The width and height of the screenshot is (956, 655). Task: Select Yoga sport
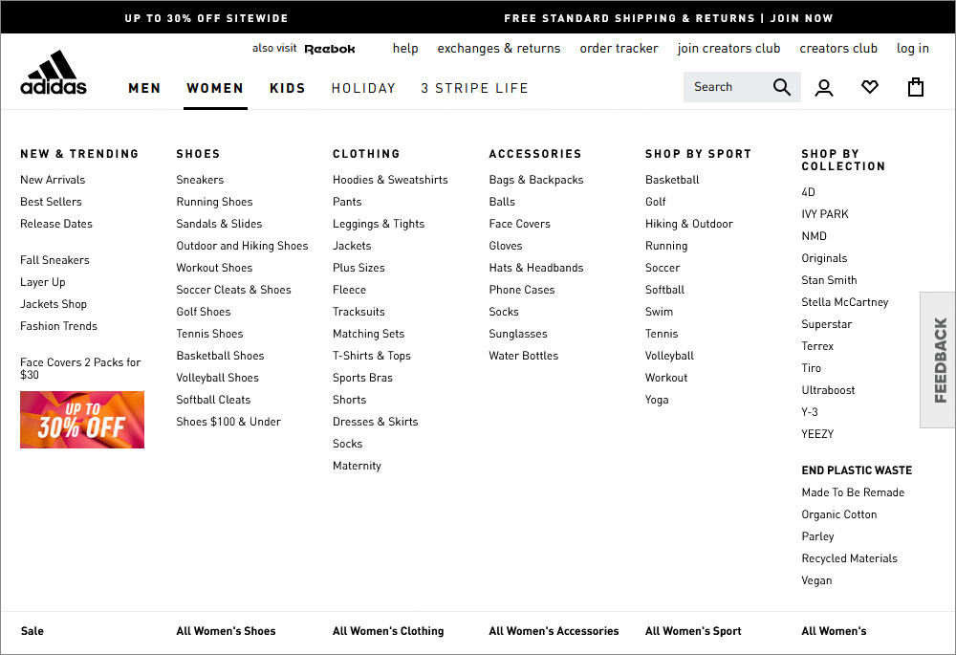point(657,400)
